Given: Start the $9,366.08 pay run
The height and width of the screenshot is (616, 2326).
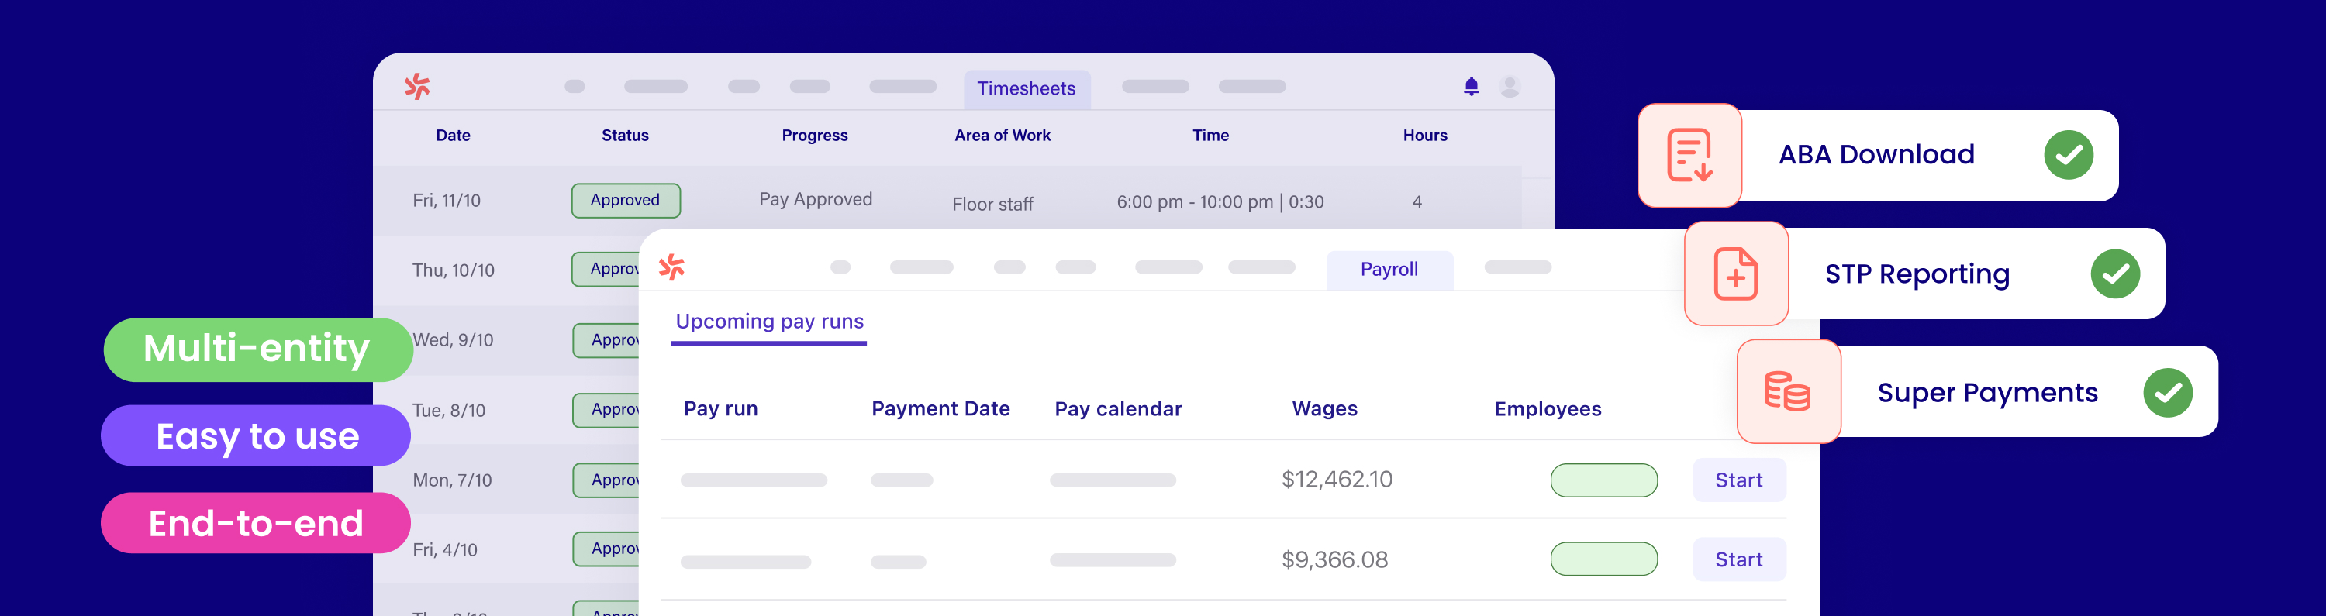Looking at the screenshot, I should pos(1738,559).
